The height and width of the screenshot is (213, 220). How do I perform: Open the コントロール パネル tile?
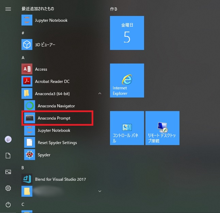click(127, 128)
